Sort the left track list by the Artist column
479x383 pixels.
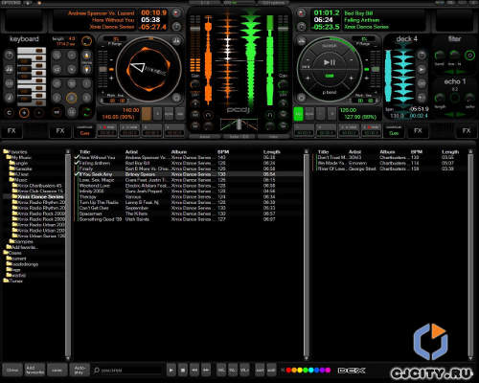(x=131, y=152)
